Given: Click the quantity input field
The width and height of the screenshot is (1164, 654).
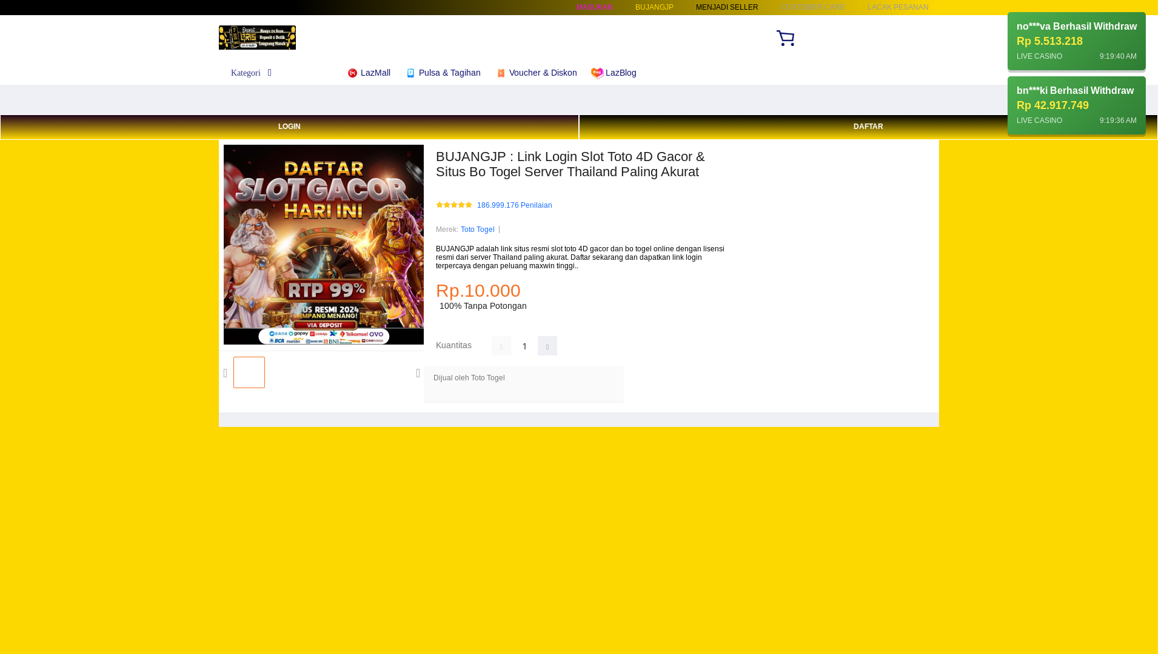Looking at the screenshot, I should (524, 346).
